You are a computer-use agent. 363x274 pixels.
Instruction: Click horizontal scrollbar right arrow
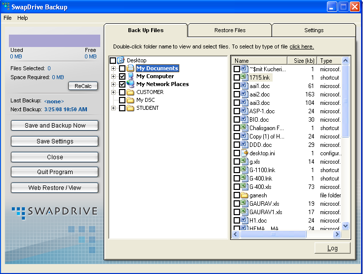point(337,234)
